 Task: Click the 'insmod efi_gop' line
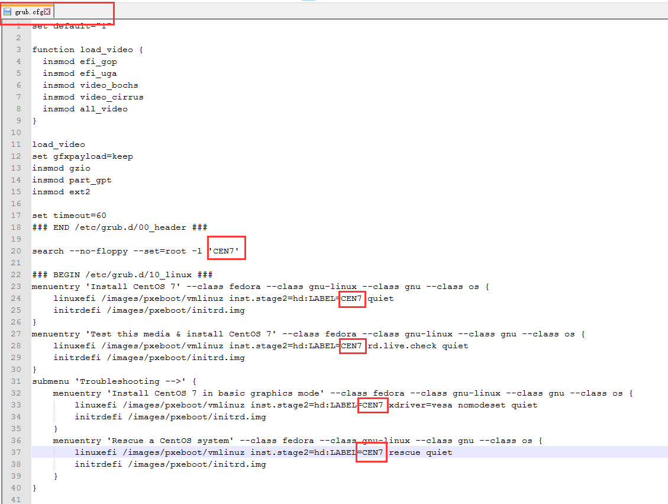coord(80,62)
